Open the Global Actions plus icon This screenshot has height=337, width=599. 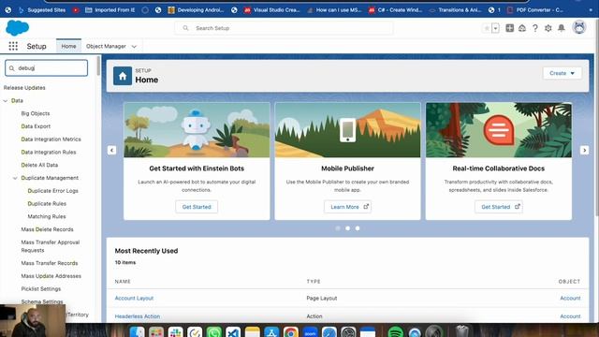click(x=509, y=28)
